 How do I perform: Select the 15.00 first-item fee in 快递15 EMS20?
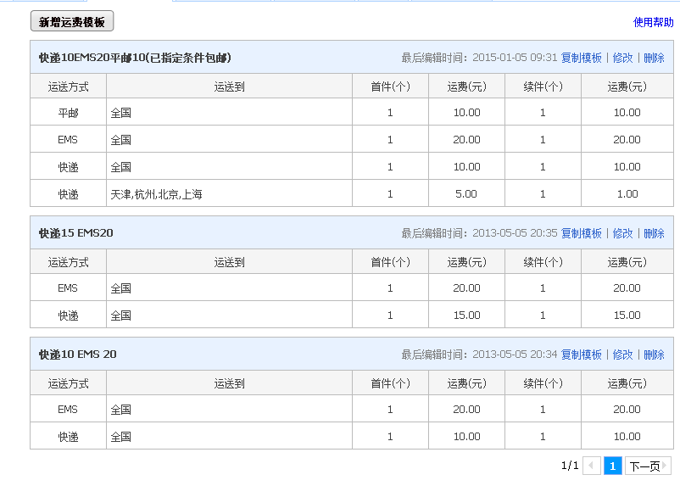[x=466, y=315]
